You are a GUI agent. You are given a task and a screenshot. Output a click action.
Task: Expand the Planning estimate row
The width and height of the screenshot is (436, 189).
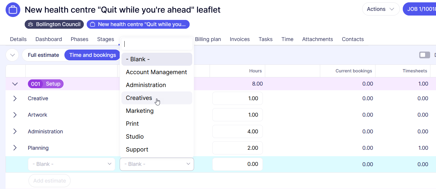pyautogui.click(x=15, y=148)
